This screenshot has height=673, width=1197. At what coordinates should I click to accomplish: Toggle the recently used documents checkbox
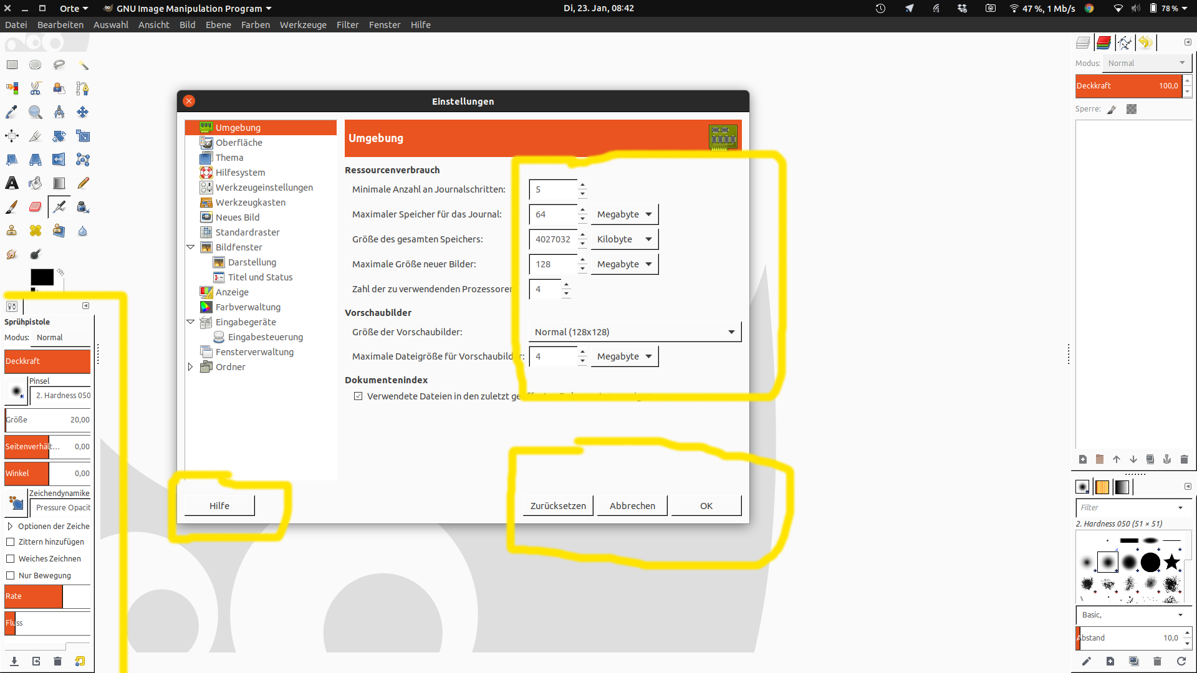(x=358, y=396)
